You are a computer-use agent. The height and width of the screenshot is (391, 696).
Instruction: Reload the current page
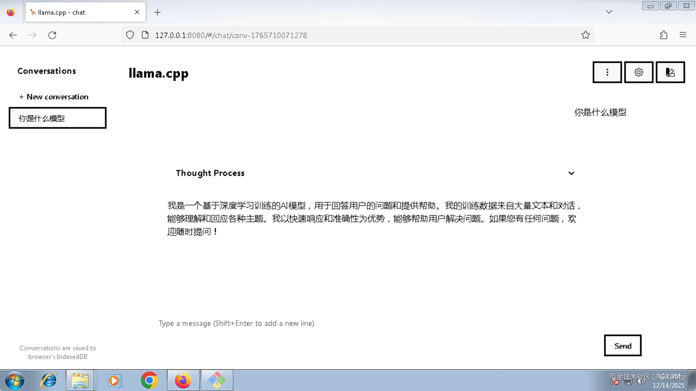(52, 35)
